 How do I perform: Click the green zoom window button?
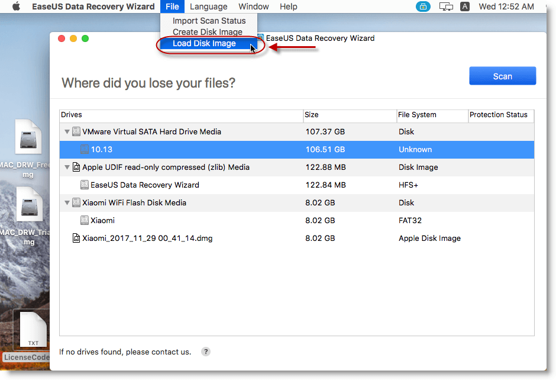click(x=85, y=38)
